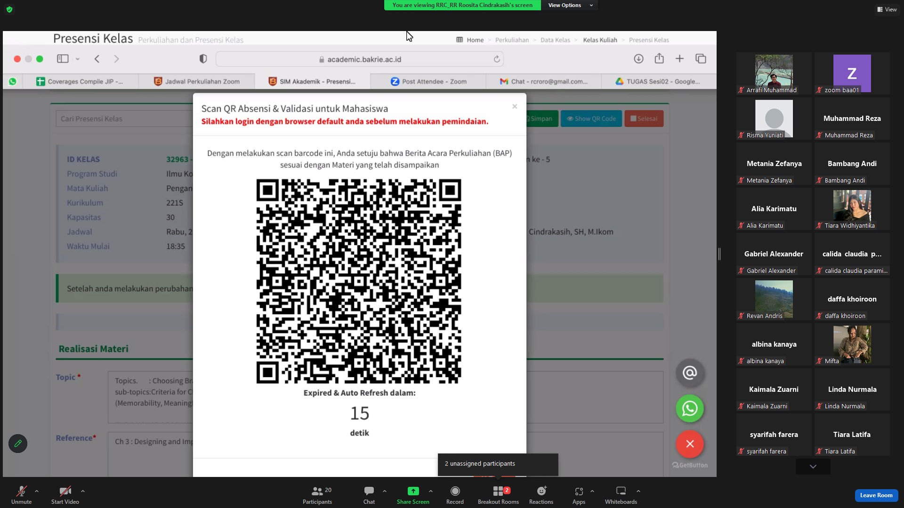Image resolution: width=904 pixels, height=508 pixels.
Task: Open TUGAS Sesi02 Google Drive tab
Action: click(x=658, y=81)
